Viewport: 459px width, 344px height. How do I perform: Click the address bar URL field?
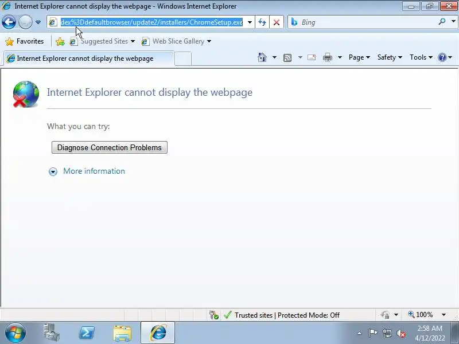click(151, 22)
